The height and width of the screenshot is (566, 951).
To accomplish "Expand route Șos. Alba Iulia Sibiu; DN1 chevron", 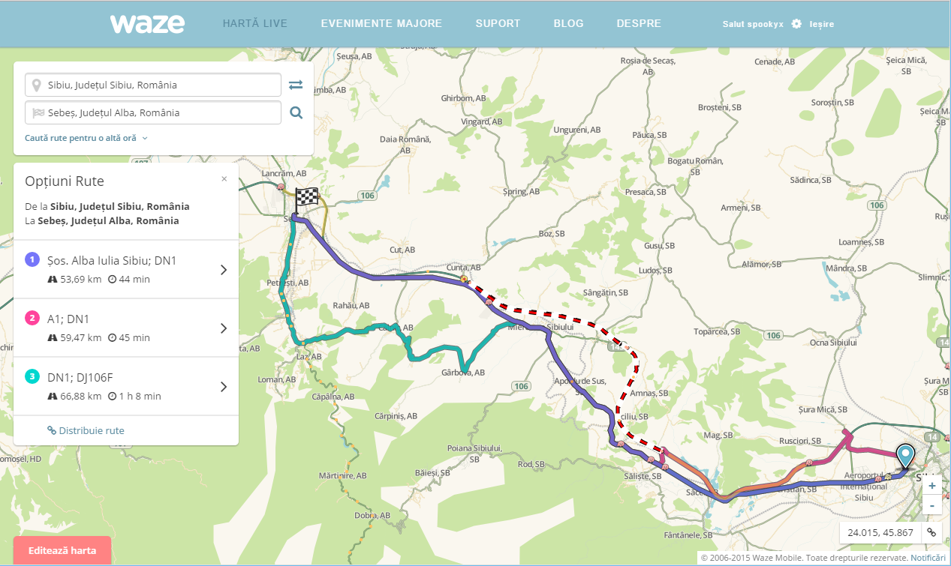I will pyautogui.click(x=223, y=270).
